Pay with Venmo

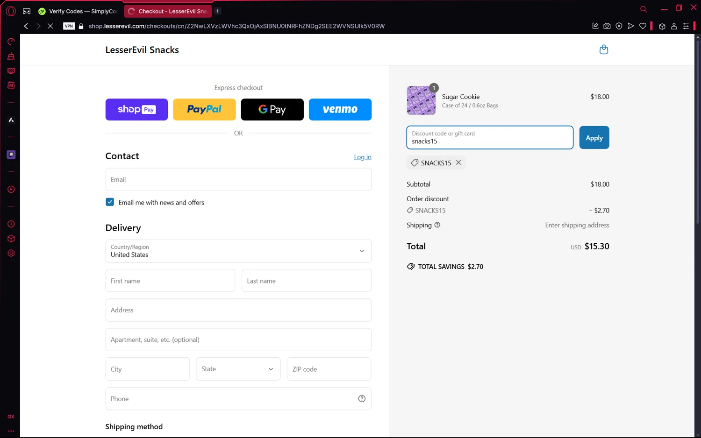(340, 109)
